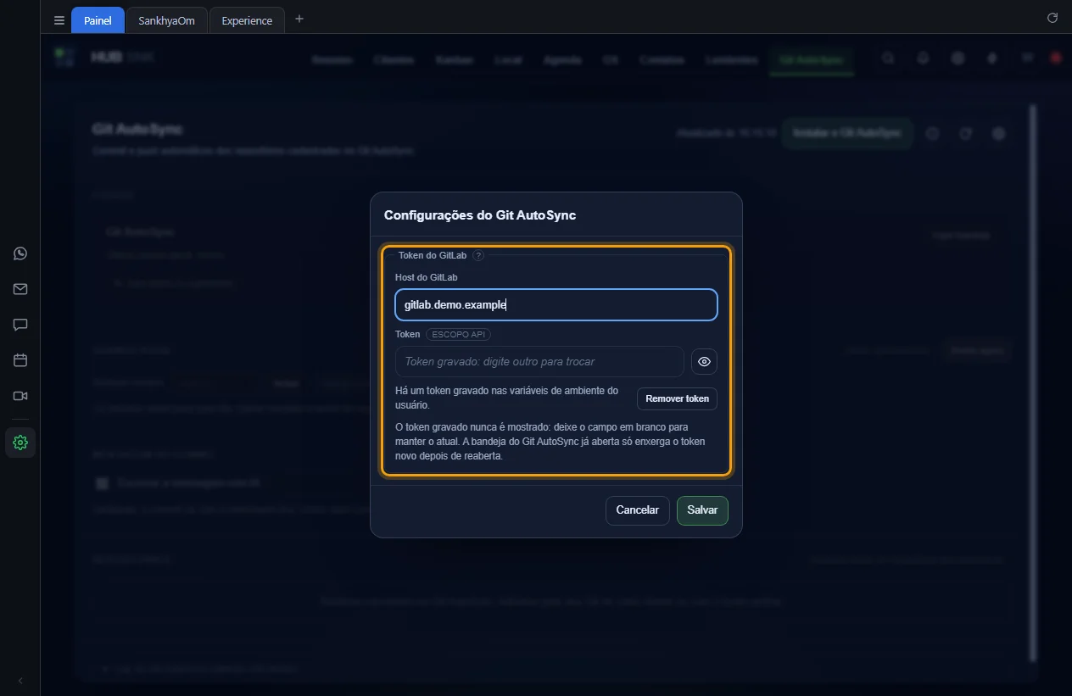Click the text about token in environment variables
Image resolution: width=1072 pixels, height=696 pixels.
click(x=507, y=398)
